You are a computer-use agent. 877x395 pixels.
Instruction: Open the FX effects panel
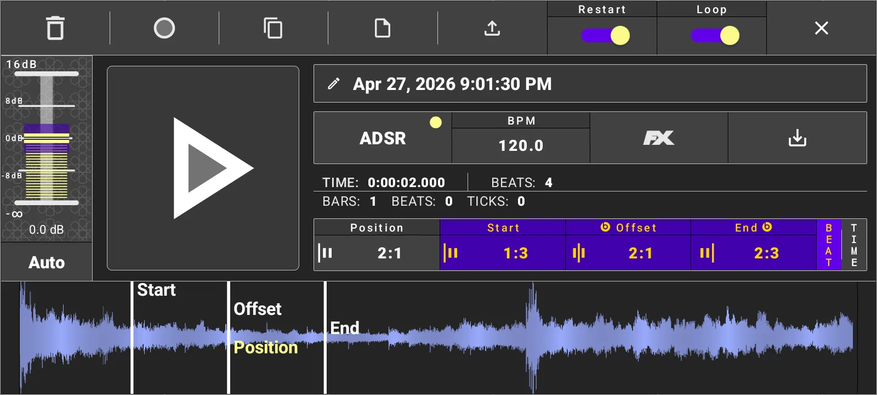pos(659,138)
